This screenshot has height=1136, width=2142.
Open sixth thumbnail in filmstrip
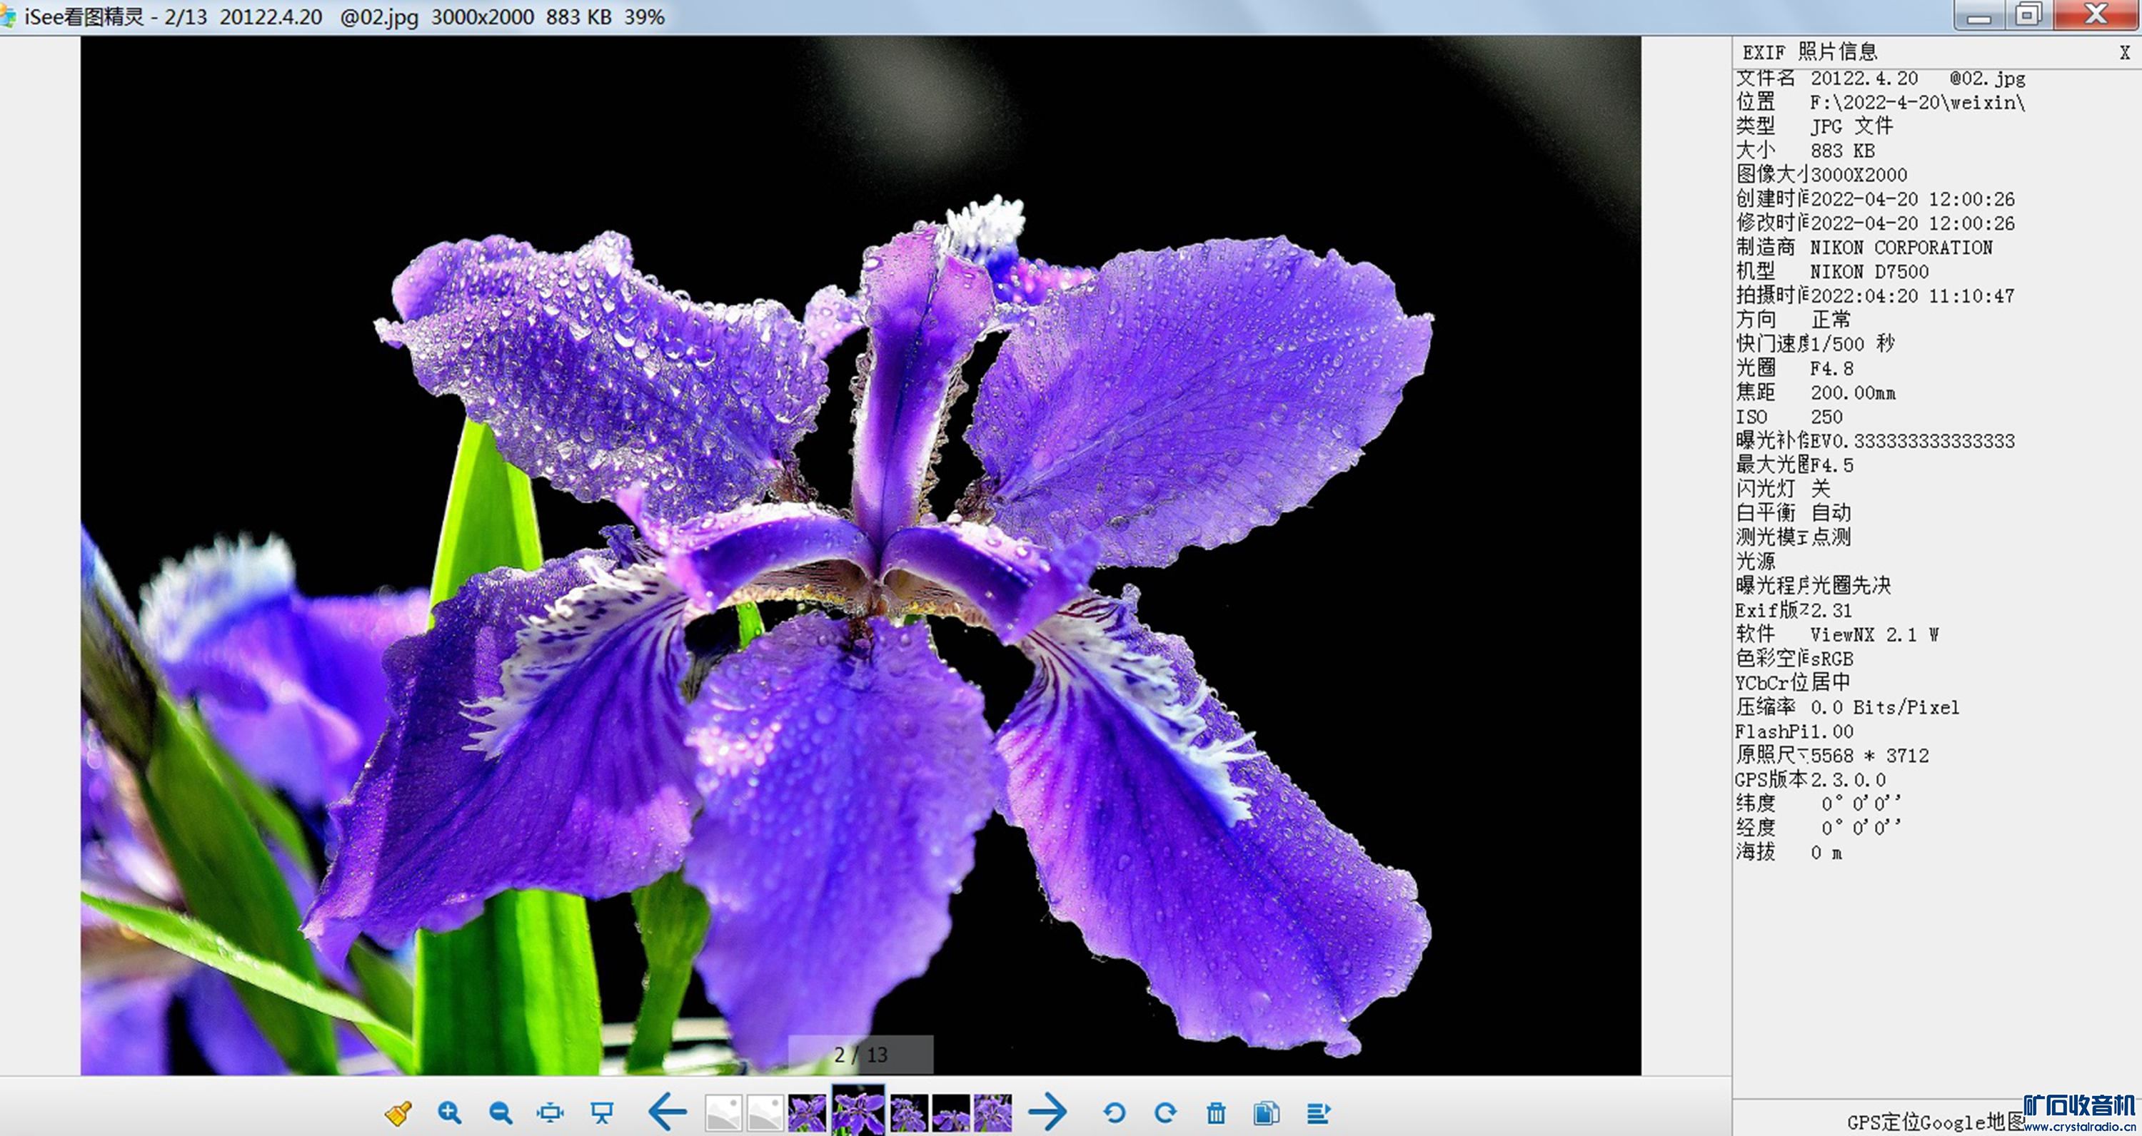(x=950, y=1112)
